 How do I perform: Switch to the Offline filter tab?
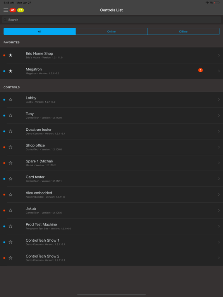tap(183, 31)
